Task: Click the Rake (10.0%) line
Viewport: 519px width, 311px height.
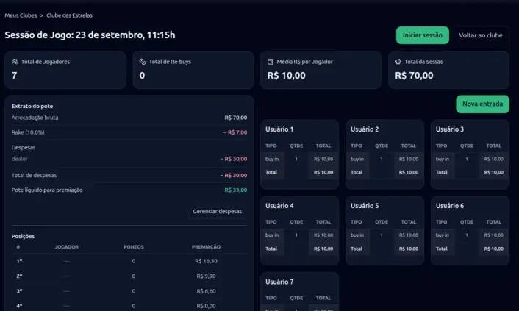Action: [x=129, y=132]
